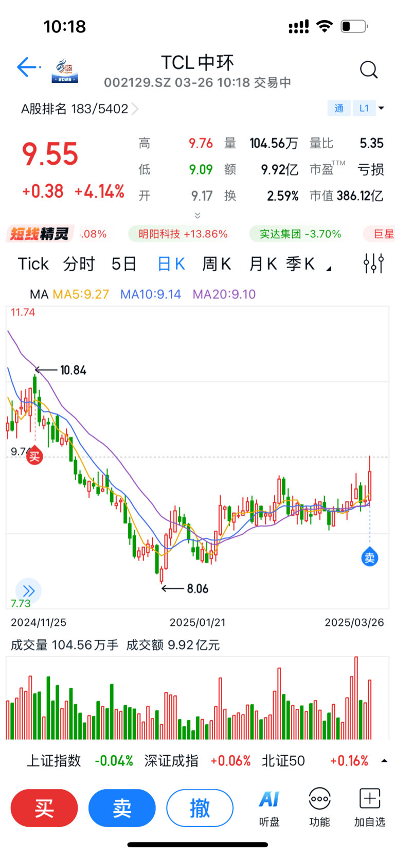Open the L1 dropdown arrow
The height and width of the screenshot is (856, 395).
(381, 108)
